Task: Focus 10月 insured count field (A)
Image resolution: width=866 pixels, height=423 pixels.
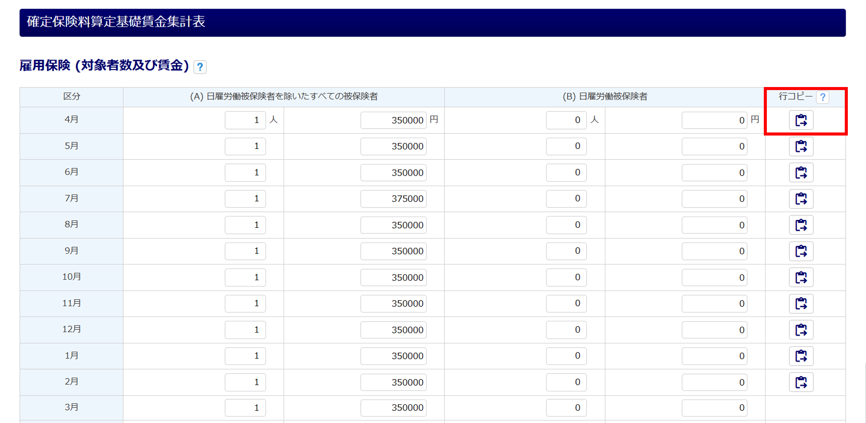Action: click(x=245, y=277)
